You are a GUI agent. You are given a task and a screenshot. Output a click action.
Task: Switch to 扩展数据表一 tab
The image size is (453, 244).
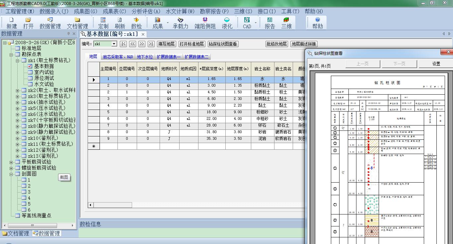(169, 57)
